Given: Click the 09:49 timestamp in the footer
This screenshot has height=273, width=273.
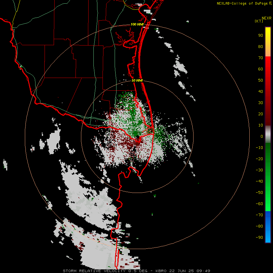Looking at the screenshot, I should tap(203, 271).
